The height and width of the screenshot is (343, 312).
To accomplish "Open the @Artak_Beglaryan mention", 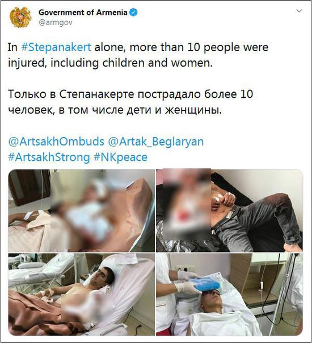I will click(x=156, y=142).
